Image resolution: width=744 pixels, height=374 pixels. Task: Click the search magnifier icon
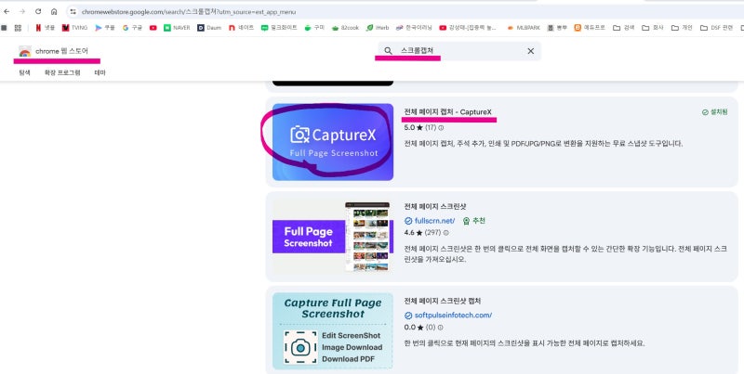[x=388, y=51]
